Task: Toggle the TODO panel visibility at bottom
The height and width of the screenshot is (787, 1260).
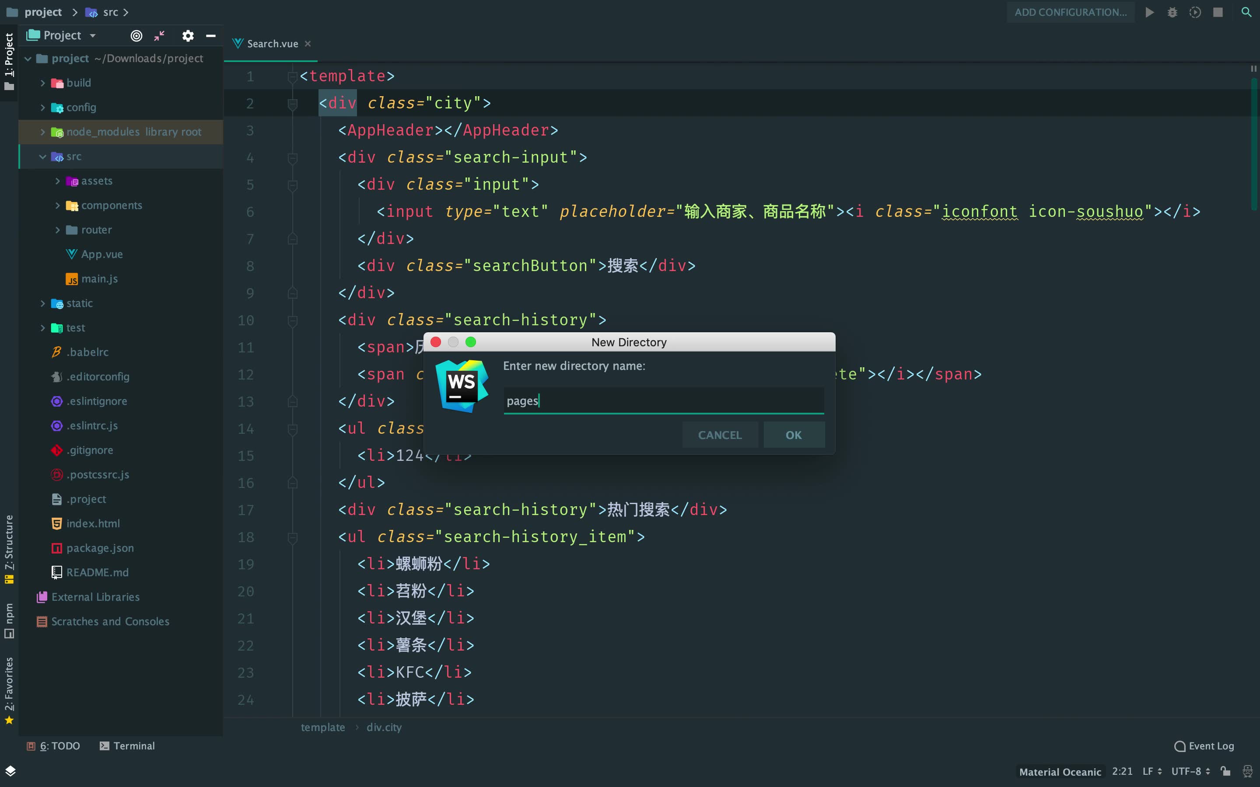Action: coord(55,745)
